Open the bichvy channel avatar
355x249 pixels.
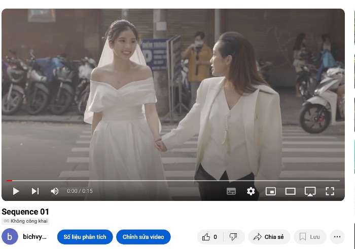pyautogui.click(x=10, y=236)
